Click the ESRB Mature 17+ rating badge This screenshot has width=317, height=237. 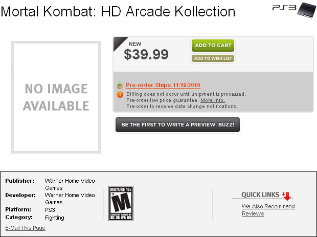(x=121, y=203)
